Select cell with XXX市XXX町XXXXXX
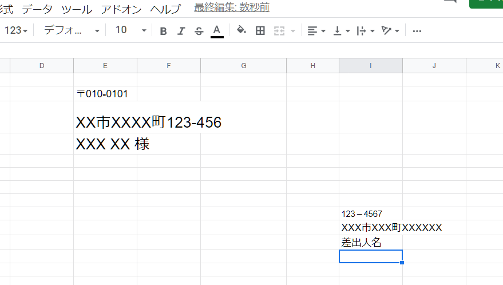Viewport: 503px width, 285px height. click(x=391, y=228)
